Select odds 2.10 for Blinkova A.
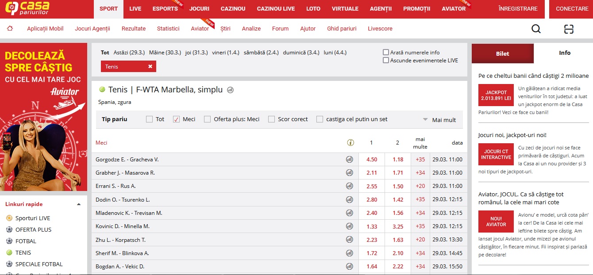The image size is (593, 275). coord(398,253)
